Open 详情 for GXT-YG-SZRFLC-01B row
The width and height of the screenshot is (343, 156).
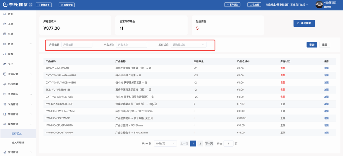point(326,97)
